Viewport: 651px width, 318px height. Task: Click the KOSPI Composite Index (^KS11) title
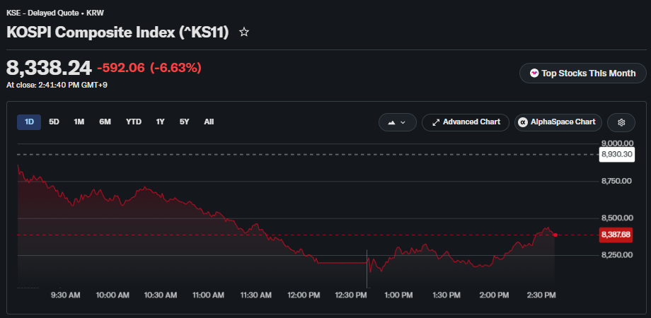(x=117, y=33)
